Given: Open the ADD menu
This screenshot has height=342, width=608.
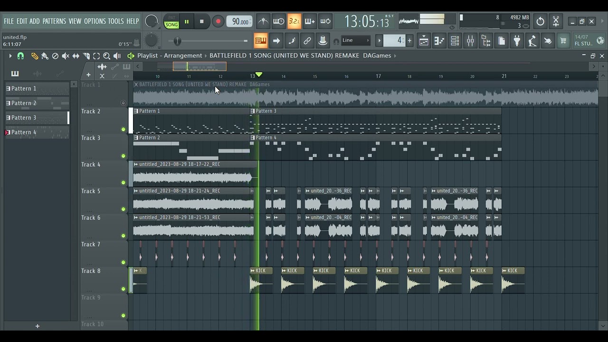Looking at the screenshot, I should (35, 21).
